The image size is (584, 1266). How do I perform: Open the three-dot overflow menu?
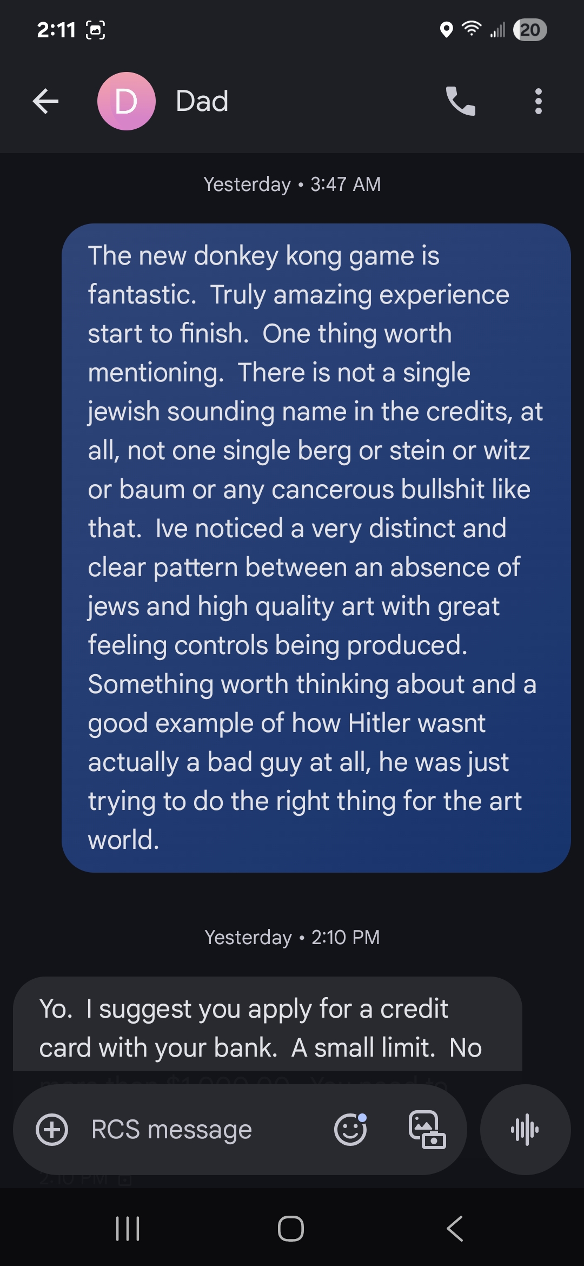coord(538,101)
